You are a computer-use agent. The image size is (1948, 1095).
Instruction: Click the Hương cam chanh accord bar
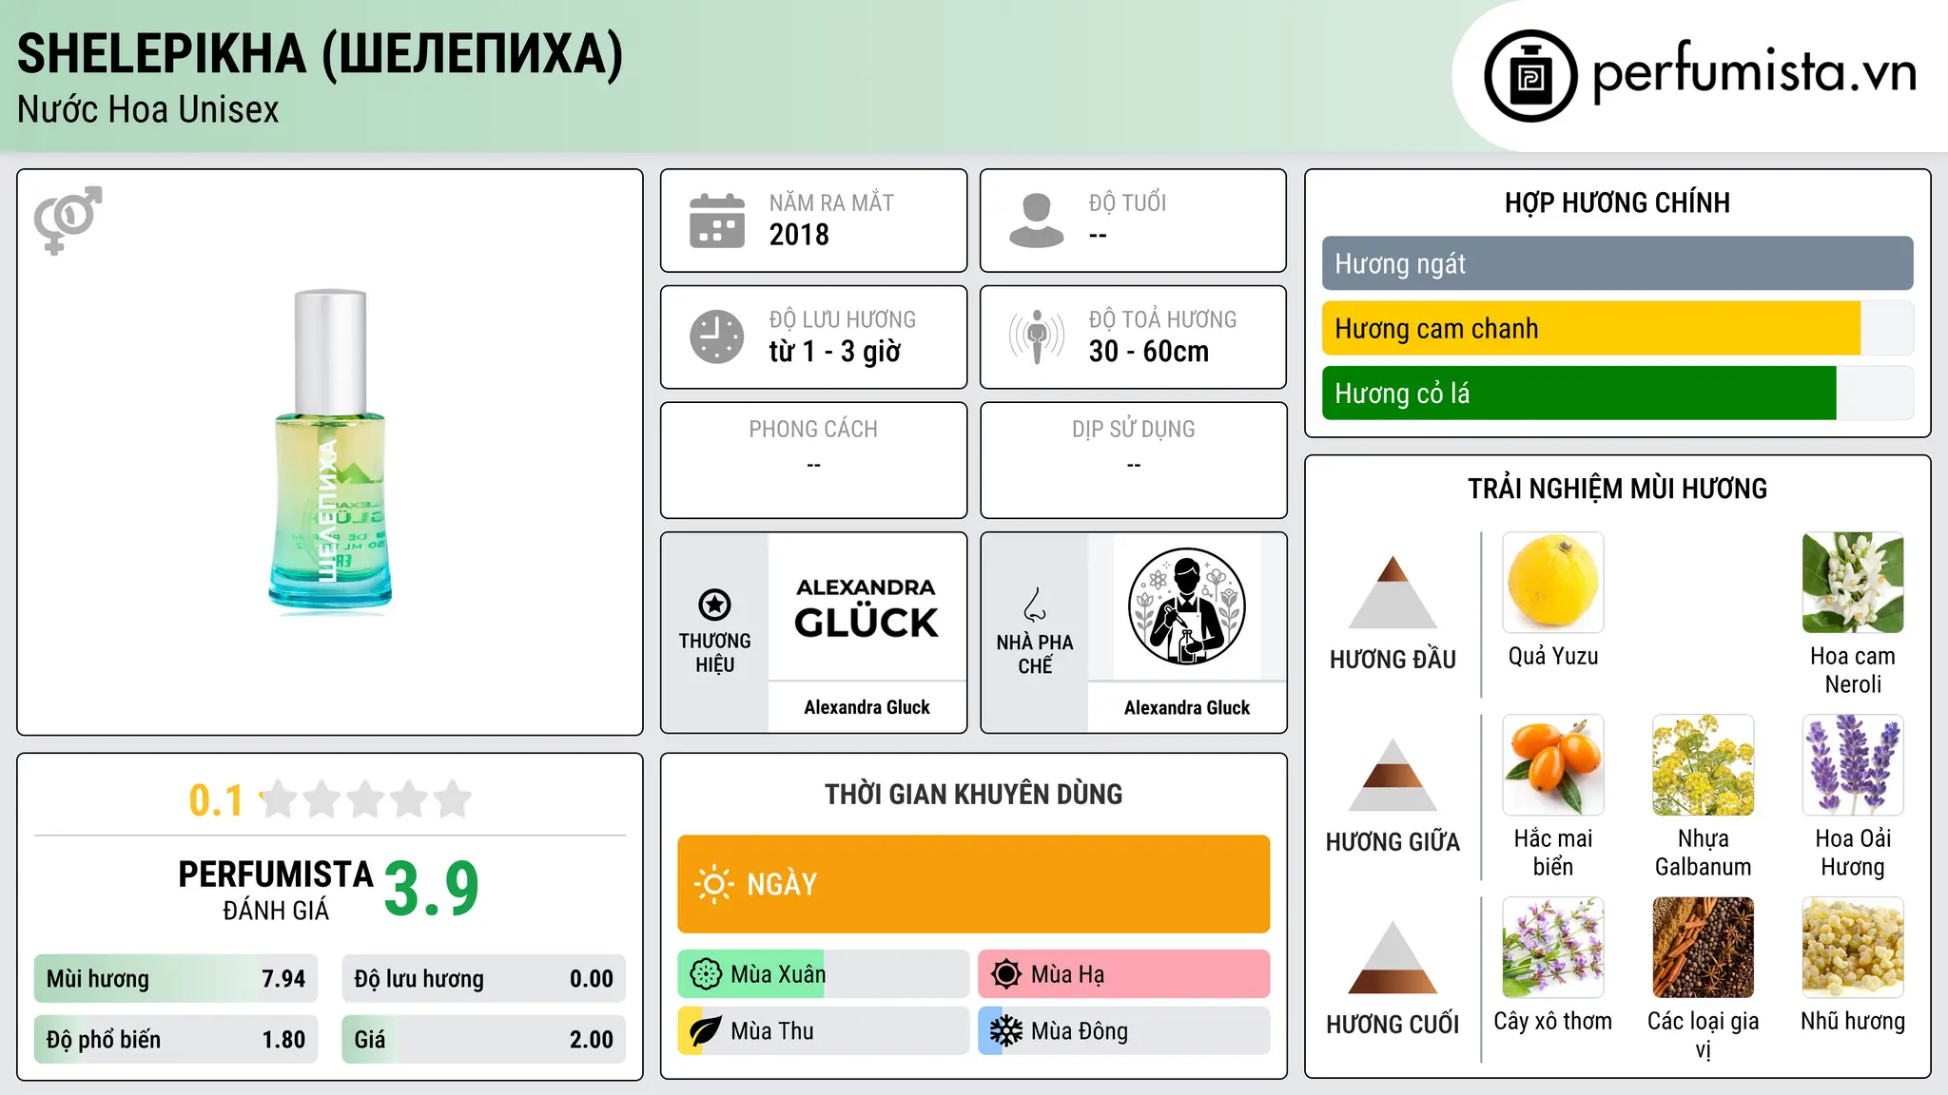1617,328
